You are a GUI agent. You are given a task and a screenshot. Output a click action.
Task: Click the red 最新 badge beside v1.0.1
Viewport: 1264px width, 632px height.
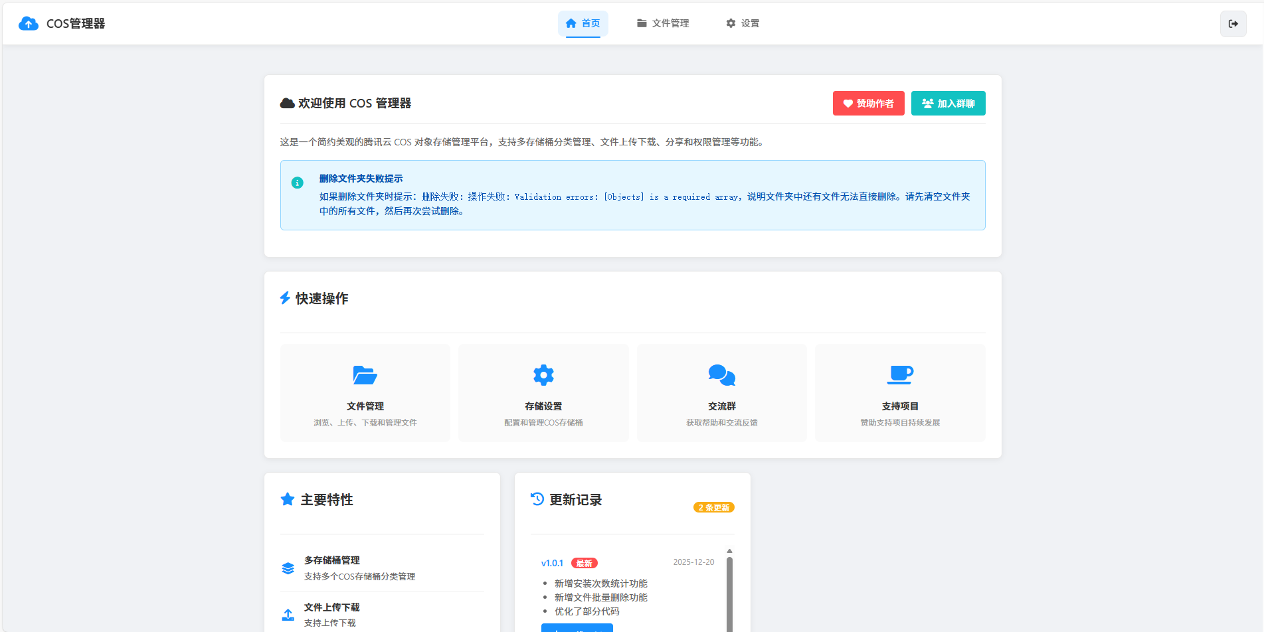(584, 562)
